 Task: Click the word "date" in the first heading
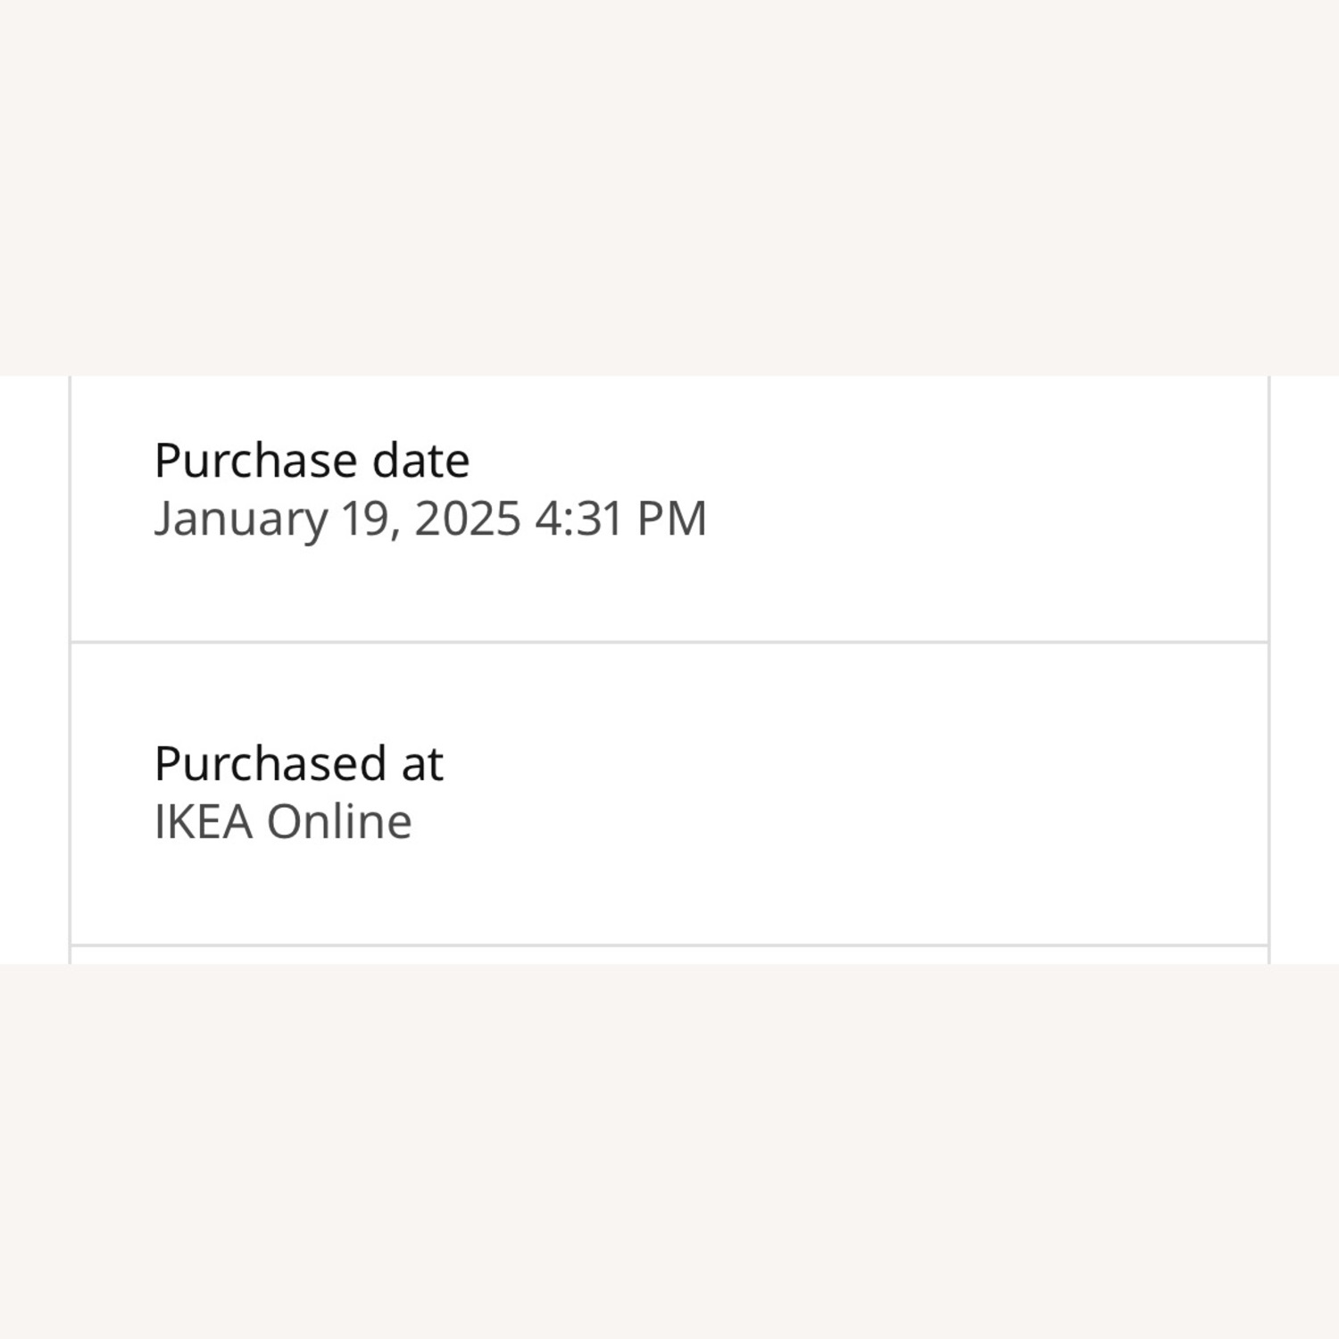pos(420,461)
